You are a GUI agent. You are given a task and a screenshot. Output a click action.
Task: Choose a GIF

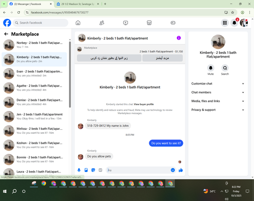tap(100, 170)
